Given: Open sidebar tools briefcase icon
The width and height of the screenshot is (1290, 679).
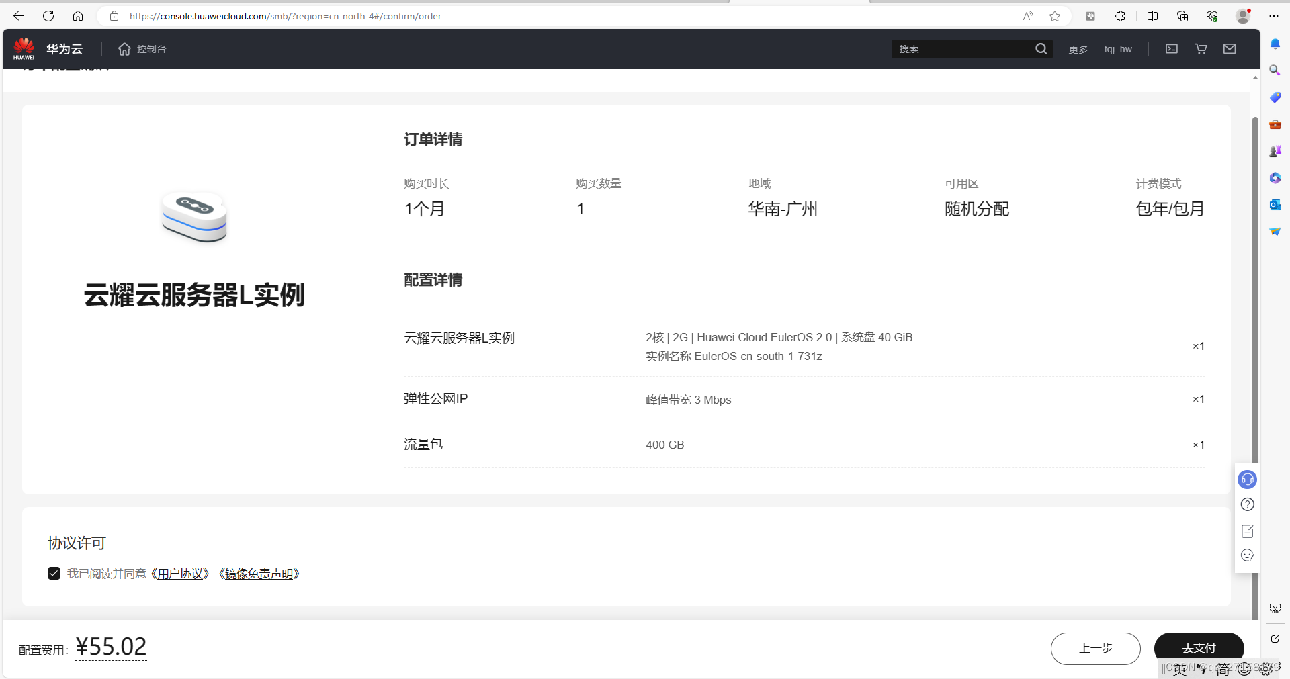Looking at the screenshot, I should tap(1275, 124).
